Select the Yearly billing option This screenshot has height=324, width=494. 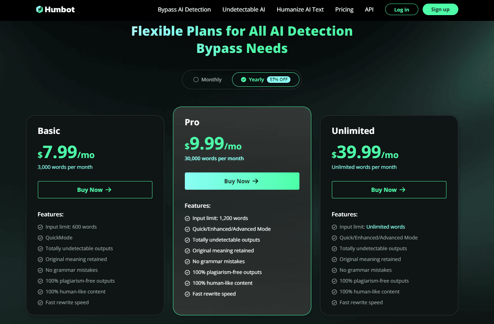pos(253,80)
